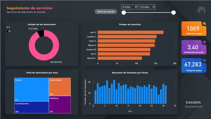Image resolution: width=211 pixels, height=119 pixels.
Task: Select the Juan D. bar in Tiempo de atención
Action: tap(131, 32)
